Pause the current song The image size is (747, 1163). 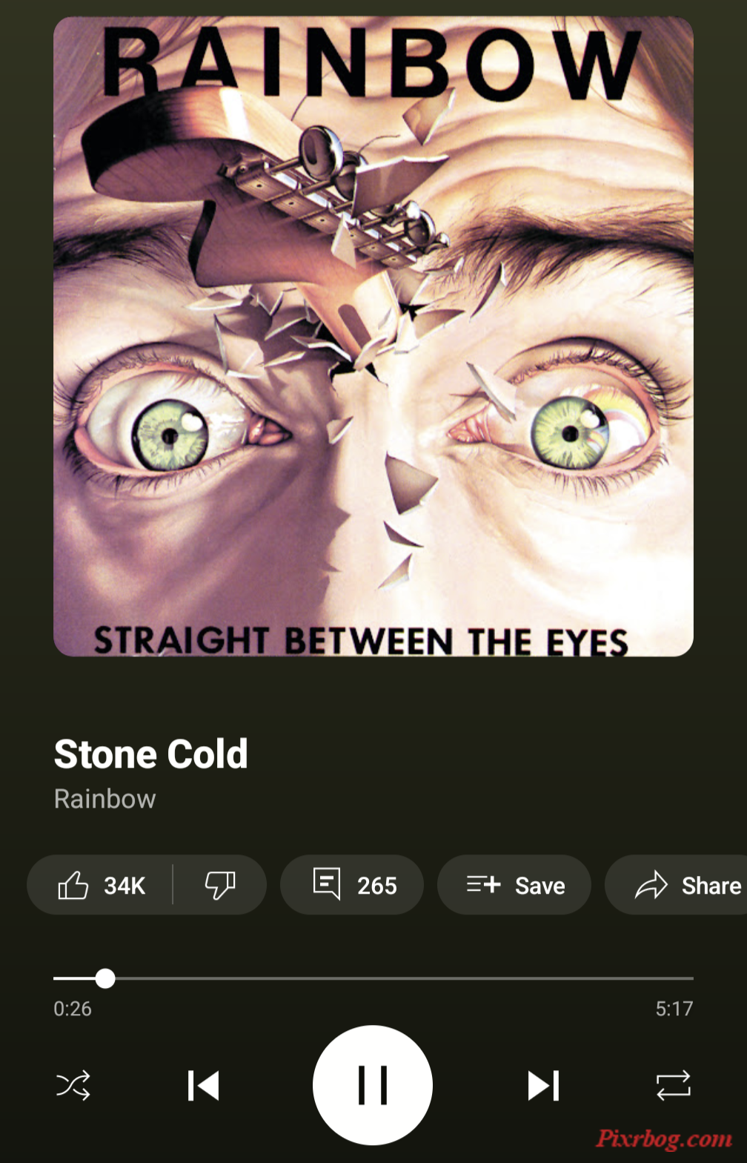[x=373, y=1085]
